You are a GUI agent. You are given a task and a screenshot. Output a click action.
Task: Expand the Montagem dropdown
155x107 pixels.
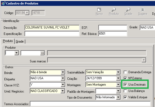[x=118, y=85]
